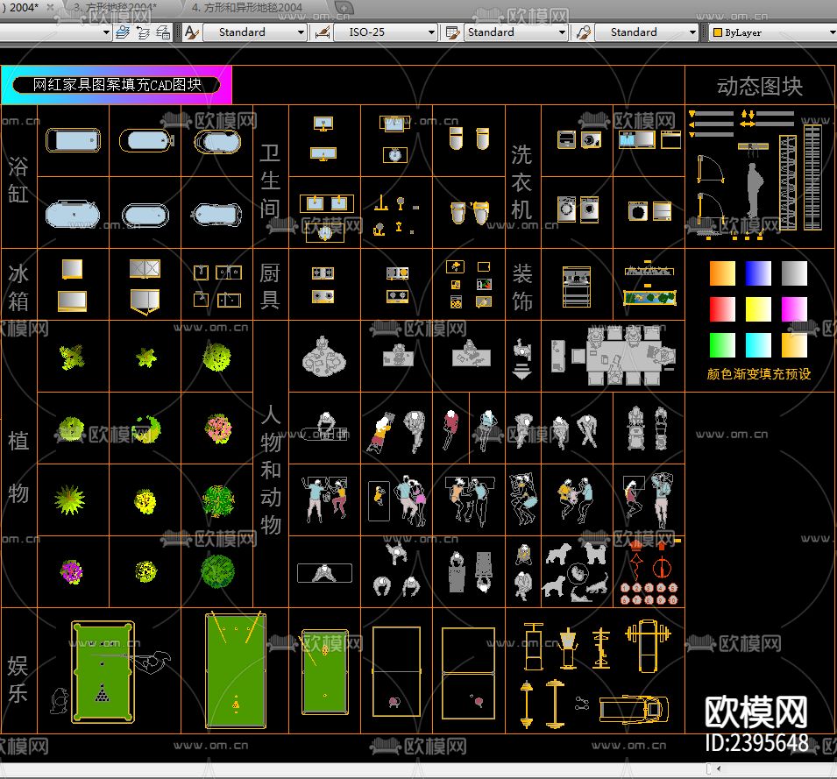Click the make object's layer current icon
Screen dimensions: 837x779
click(123, 32)
